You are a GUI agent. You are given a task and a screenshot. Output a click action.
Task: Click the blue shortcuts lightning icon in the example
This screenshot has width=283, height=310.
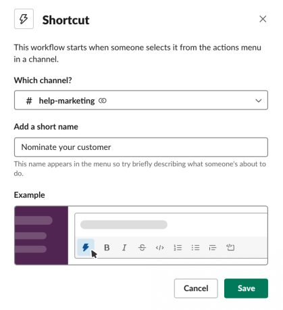coord(86,247)
